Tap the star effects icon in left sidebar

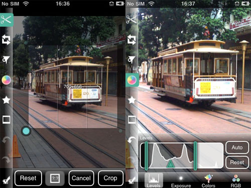[x=6, y=100]
